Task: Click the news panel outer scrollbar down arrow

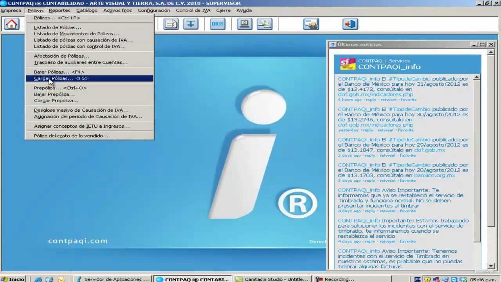Action: pos(491,266)
